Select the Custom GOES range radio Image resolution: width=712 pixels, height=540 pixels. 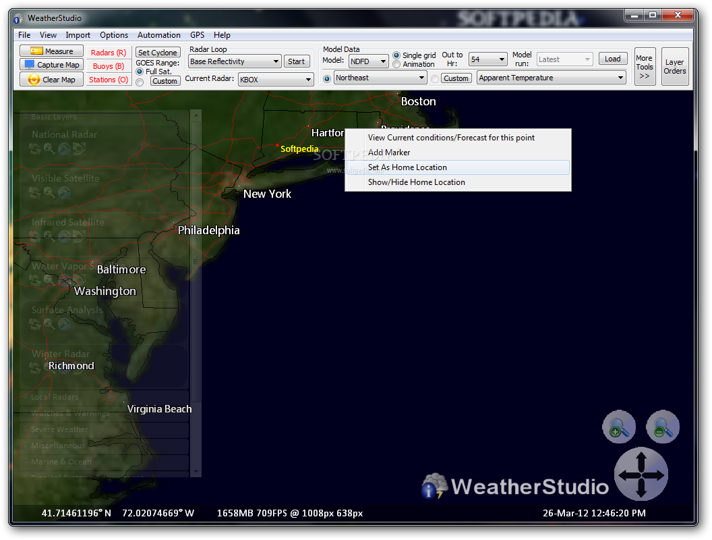click(140, 82)
